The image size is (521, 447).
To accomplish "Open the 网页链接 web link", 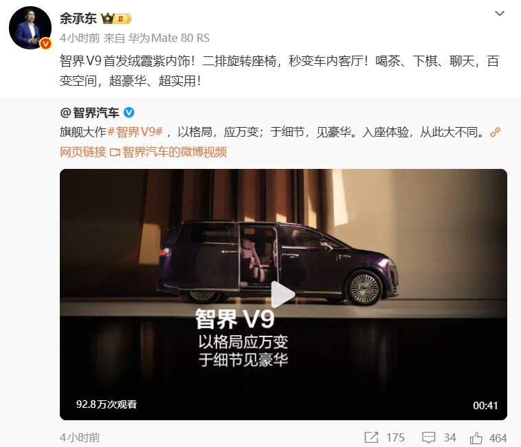I will coord(83,152).
